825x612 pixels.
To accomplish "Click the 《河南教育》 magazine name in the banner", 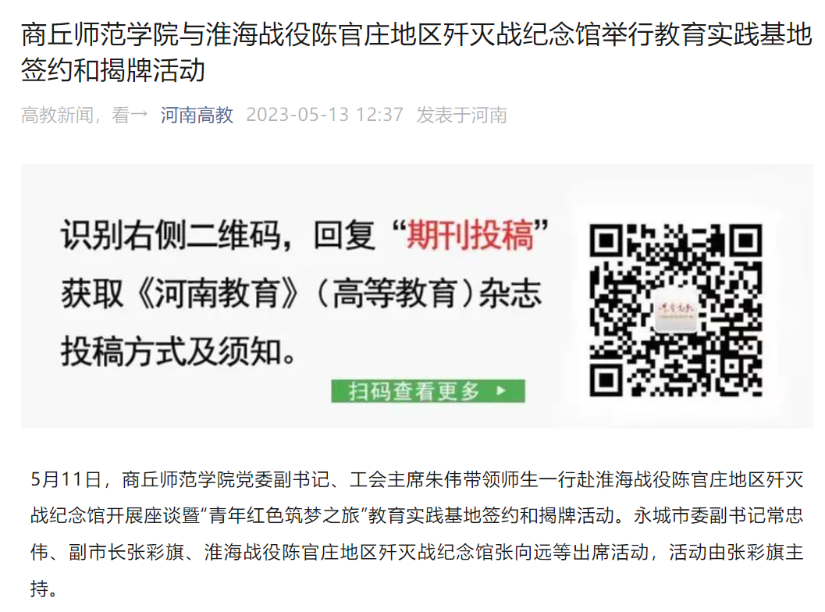I will click(x=217, y=293).
